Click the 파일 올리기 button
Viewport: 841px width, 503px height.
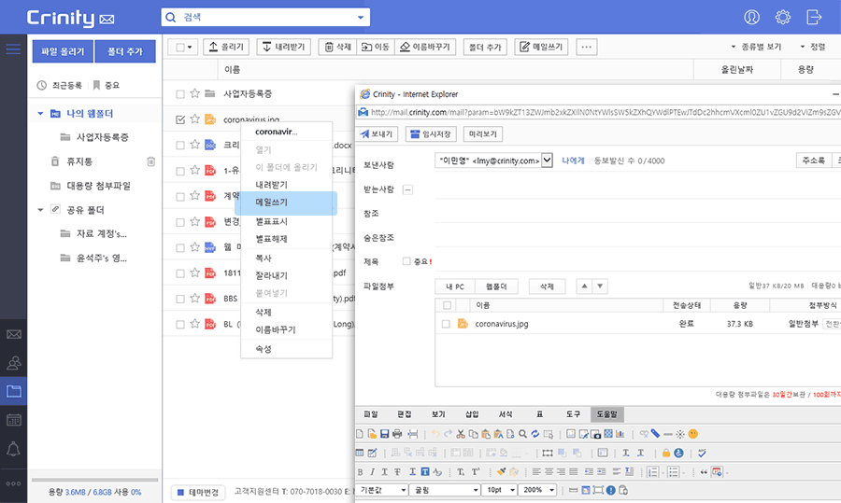tap(63, 51)
